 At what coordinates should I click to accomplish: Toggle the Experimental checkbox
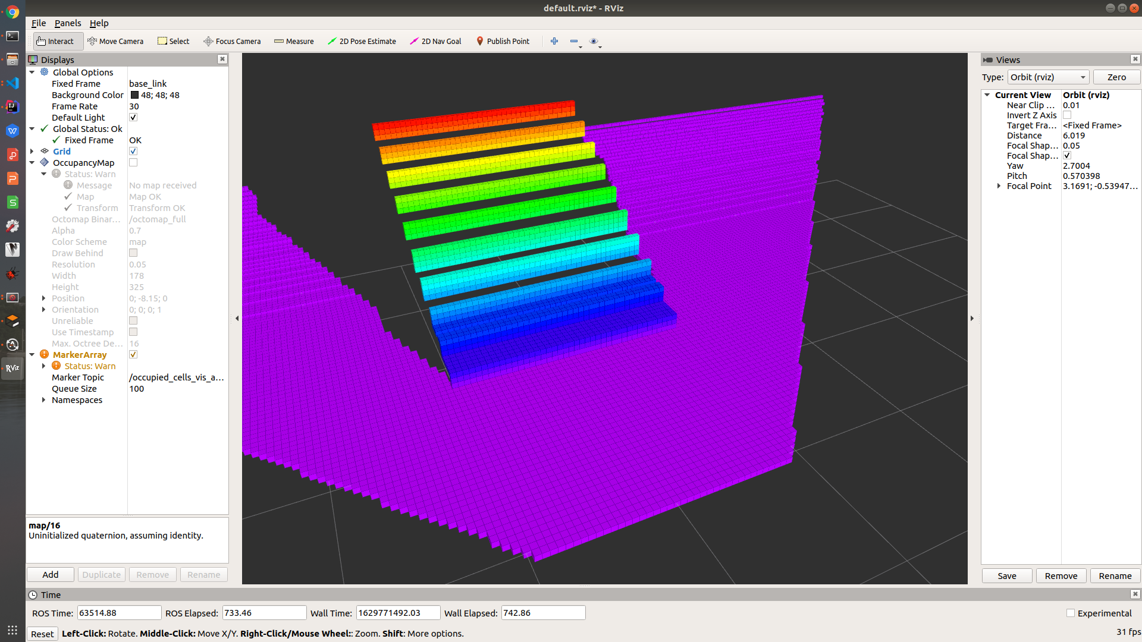click(x=1071, y=613)
